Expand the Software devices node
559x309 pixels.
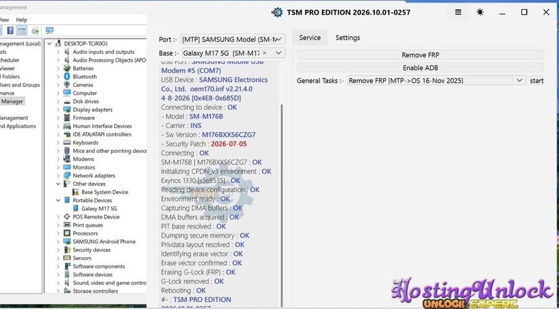(58, 274)
